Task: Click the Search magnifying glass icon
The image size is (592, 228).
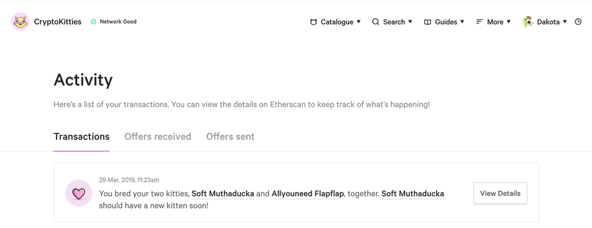Action: (x=375, y=22)
